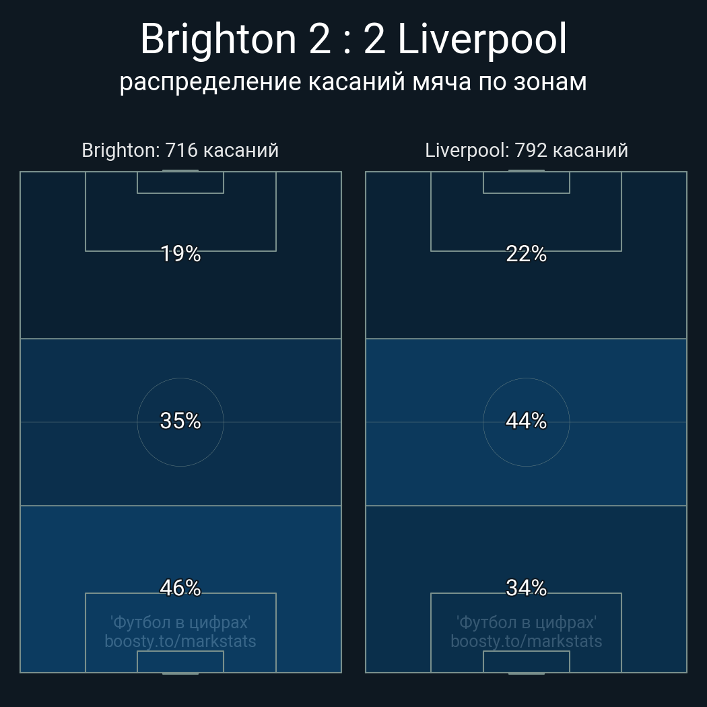Click the top penalty area on Liverpool pitch
This screenshot has height=707, width=707.
coord(527,222)
